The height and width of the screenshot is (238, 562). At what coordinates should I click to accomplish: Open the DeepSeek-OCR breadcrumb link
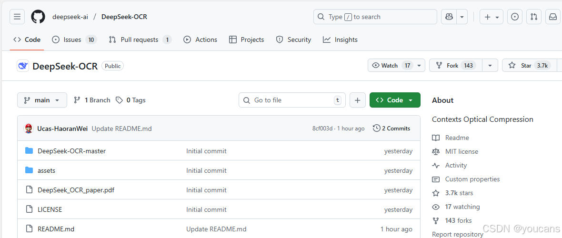[x=124, y=17]
